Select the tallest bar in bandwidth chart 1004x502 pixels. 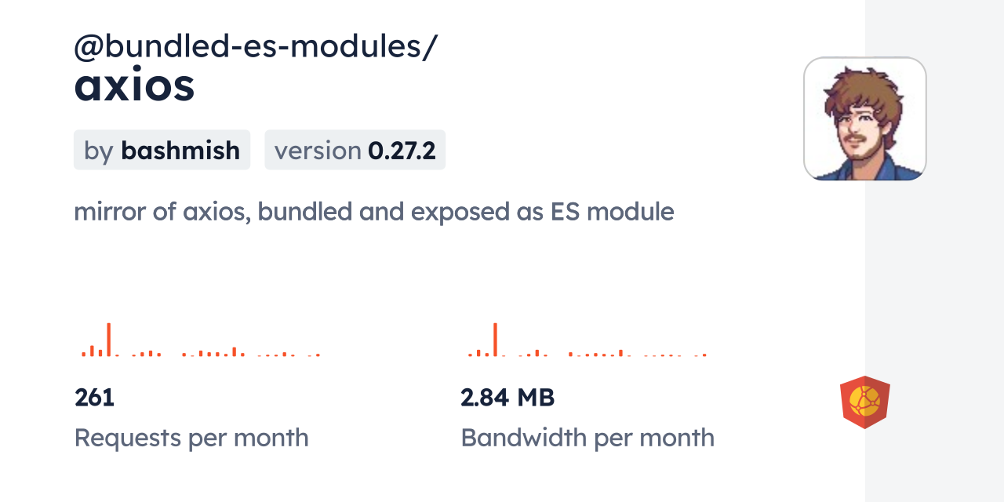coord(495,339)
